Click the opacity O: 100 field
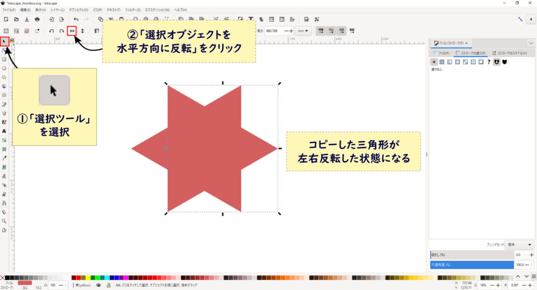 (x=53, y=285)
